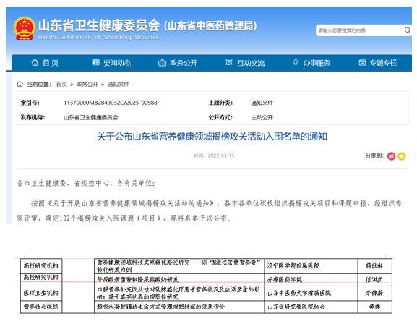This screenshot has height=329, width=417.
Task: Click the briefcase icon beside 政务公开
Action: [162, 63]
